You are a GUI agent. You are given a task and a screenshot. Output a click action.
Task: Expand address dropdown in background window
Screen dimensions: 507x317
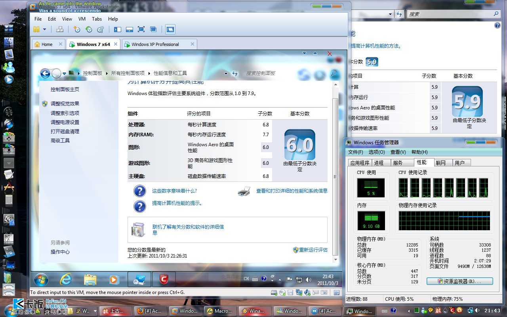pyautogui.click(x=390, y=14)
